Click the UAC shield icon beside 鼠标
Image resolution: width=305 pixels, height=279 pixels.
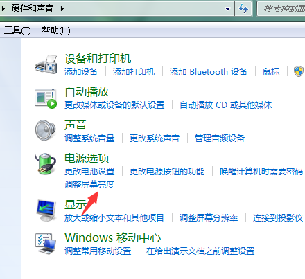(299, 71)
